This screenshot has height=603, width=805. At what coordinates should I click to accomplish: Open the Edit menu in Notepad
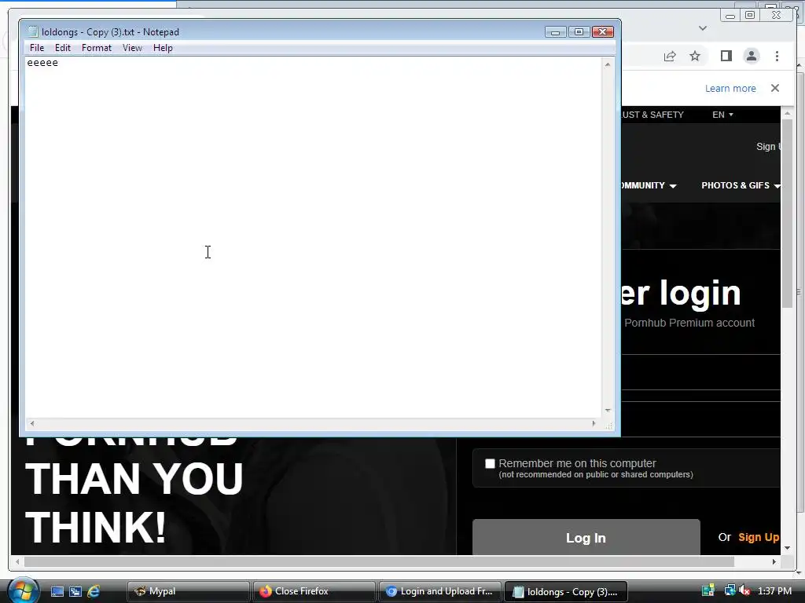tap(63, 48)
